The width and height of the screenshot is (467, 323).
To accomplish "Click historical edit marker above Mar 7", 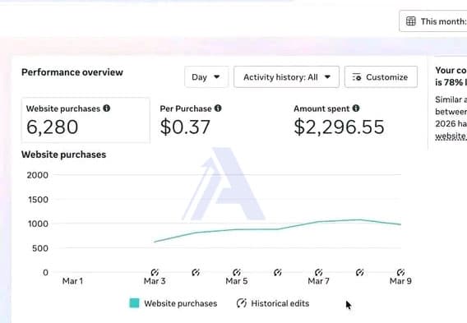I will [319, 272].
